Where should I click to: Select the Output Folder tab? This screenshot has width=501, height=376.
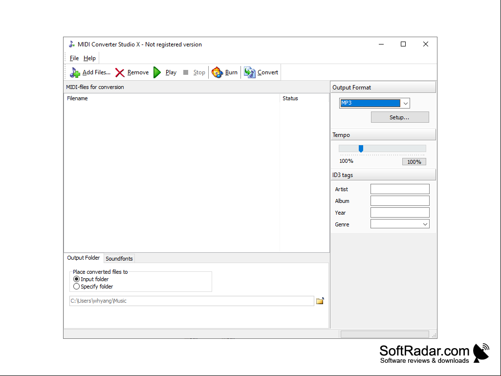(84, 258)
